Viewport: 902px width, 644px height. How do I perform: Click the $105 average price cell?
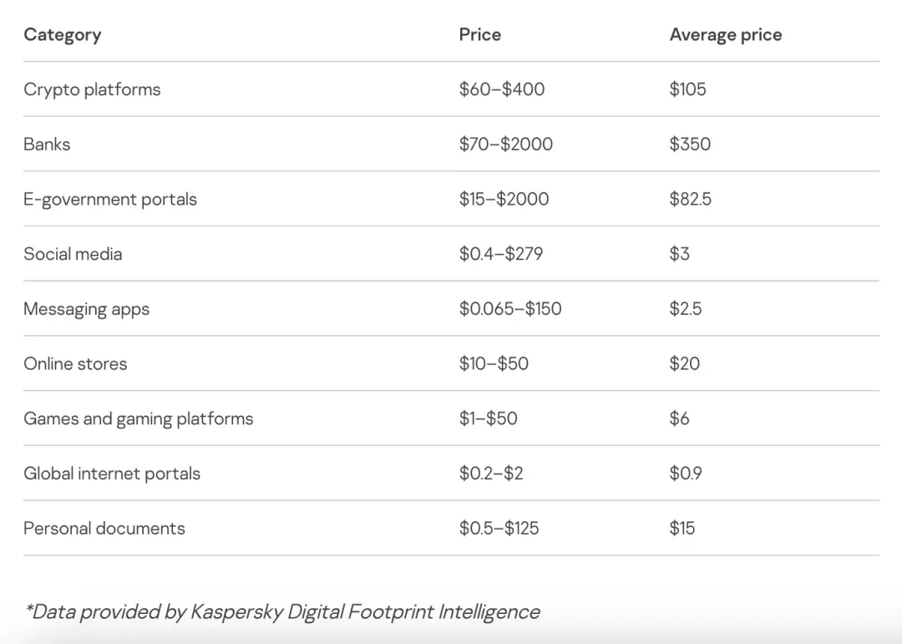tap(687, 89)
